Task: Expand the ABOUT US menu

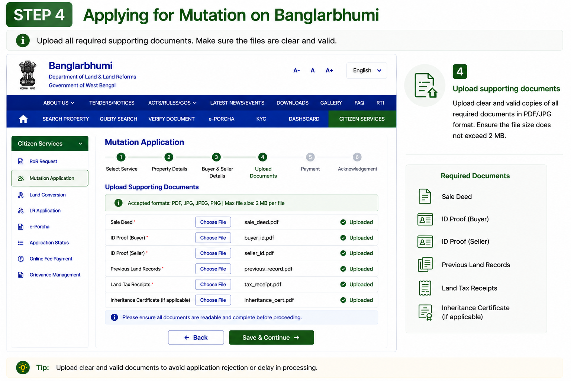Action: point(59,103)
